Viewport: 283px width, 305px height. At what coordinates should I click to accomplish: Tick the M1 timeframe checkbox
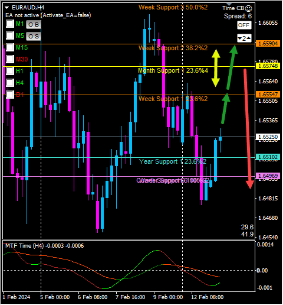[10, 24]
